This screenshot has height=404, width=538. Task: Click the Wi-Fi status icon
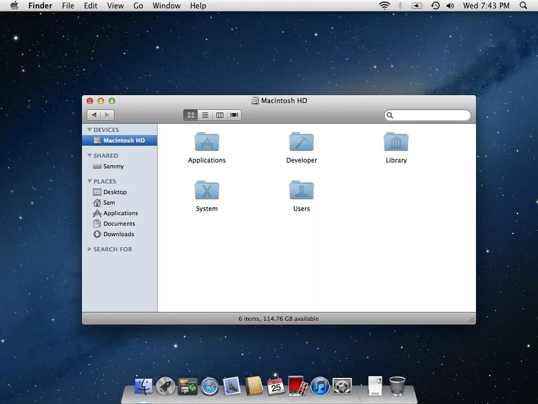[384, 5]
